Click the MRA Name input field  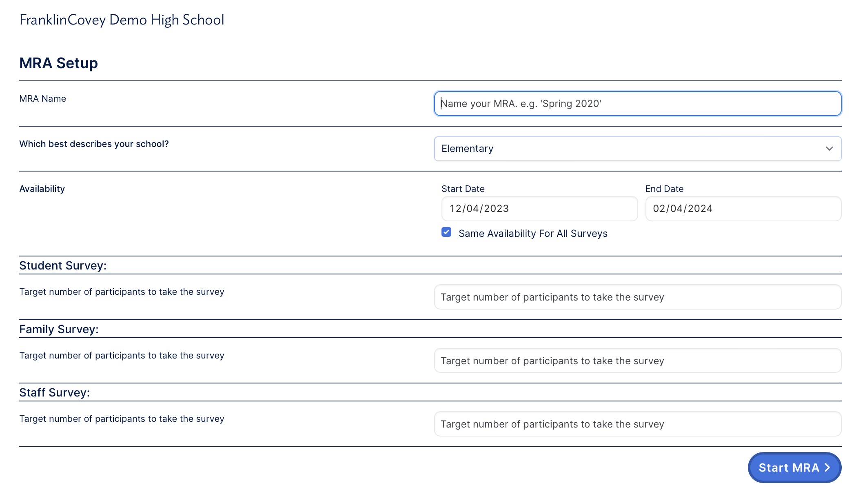point(637,104)
